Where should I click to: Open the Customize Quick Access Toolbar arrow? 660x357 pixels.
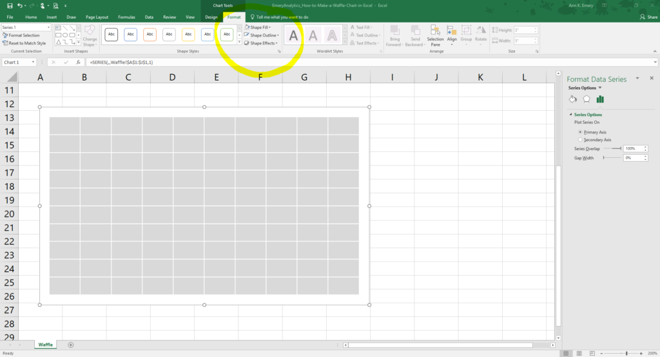click(x=65, y=6)
